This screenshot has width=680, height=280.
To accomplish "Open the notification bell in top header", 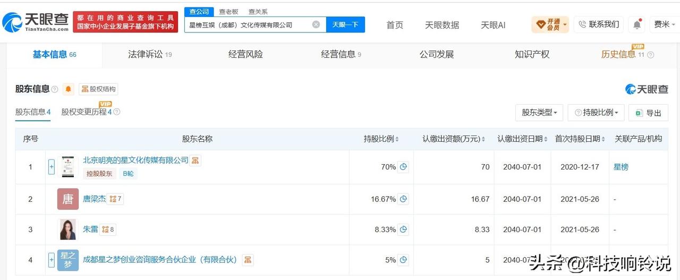I will (636, 24).
